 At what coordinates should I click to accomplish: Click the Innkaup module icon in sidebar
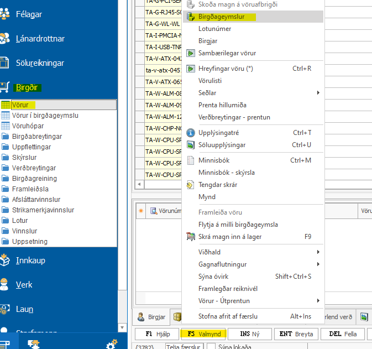coord(6,260)
